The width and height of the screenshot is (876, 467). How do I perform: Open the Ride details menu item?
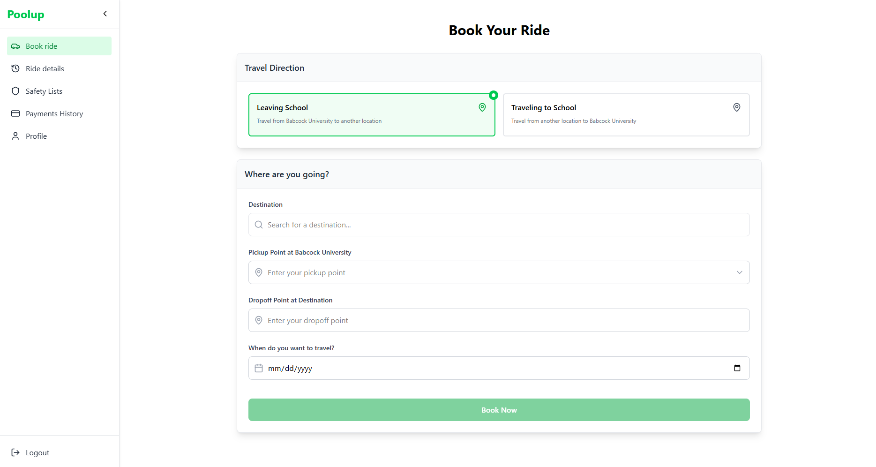(x=45, y=68)
